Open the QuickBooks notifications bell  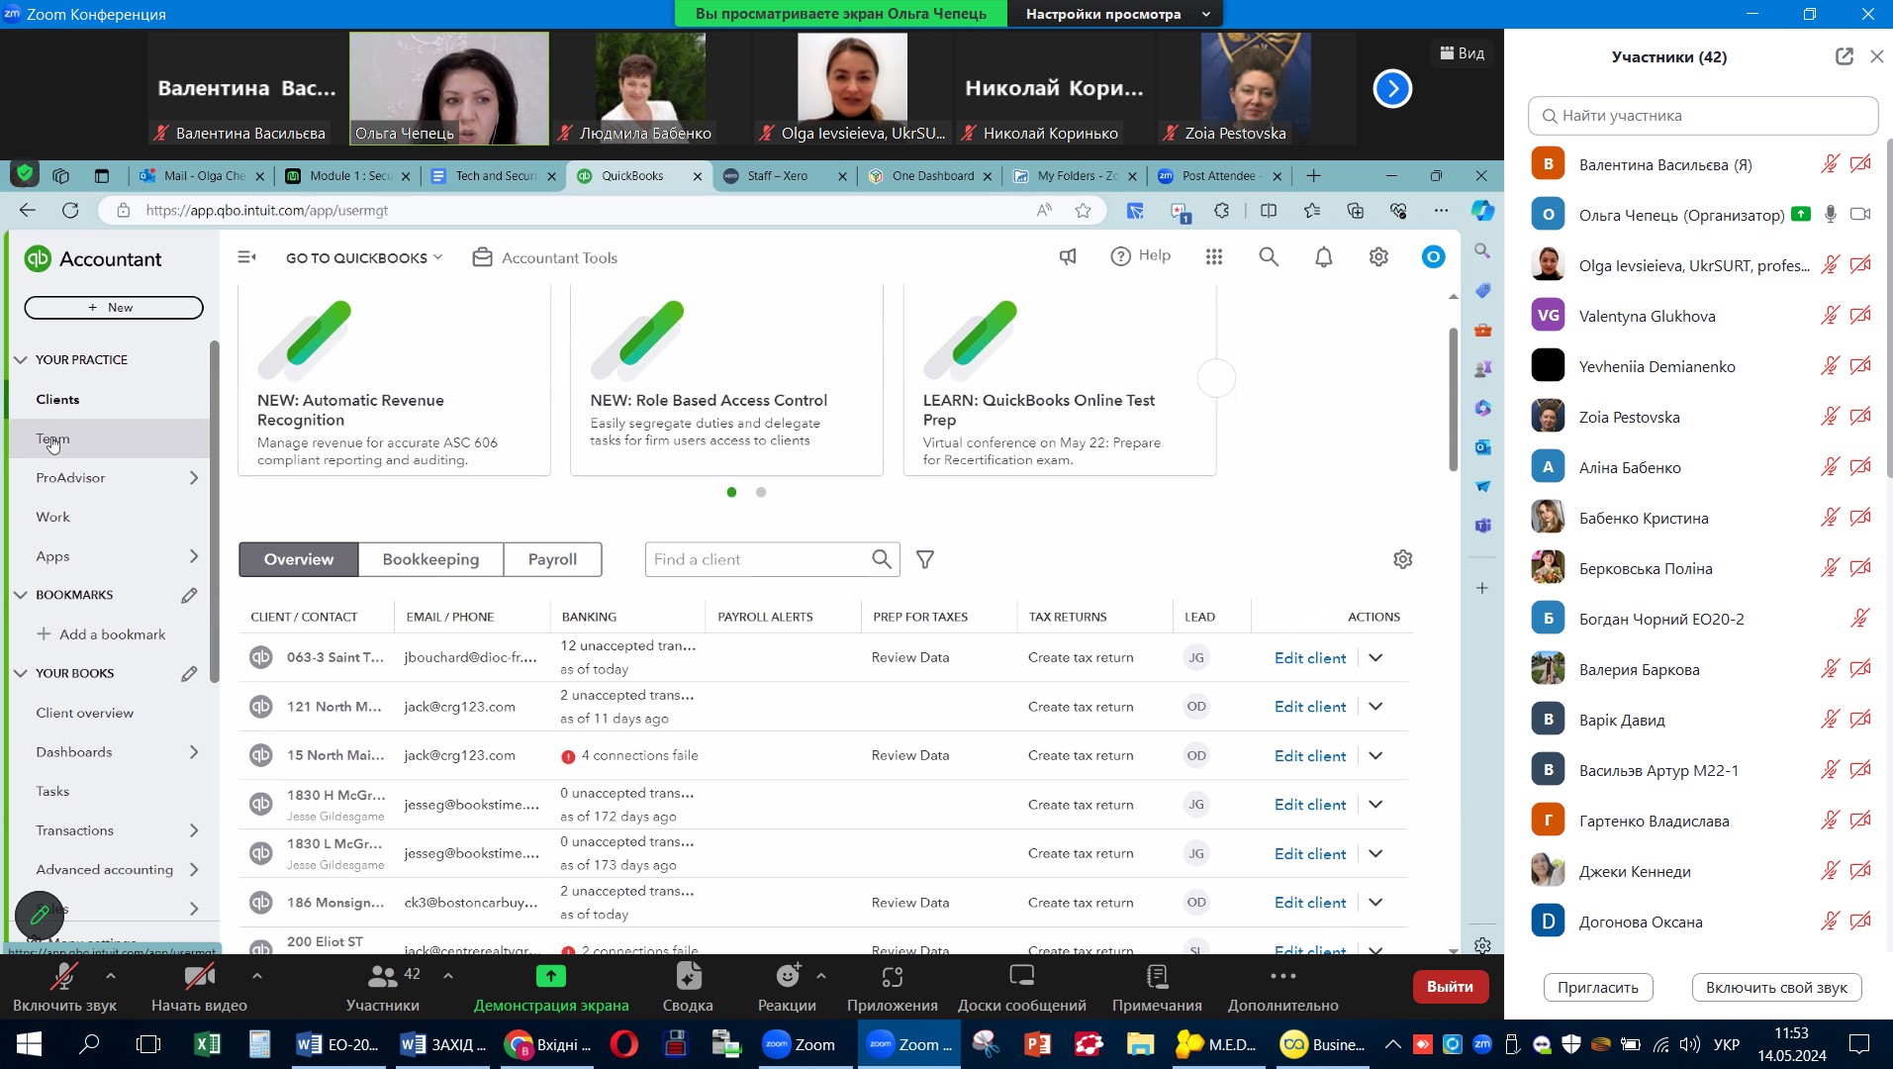[x=1323, y=257]
